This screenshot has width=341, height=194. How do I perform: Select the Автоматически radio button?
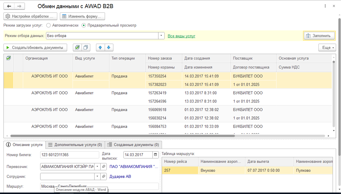tap(48, 25)
